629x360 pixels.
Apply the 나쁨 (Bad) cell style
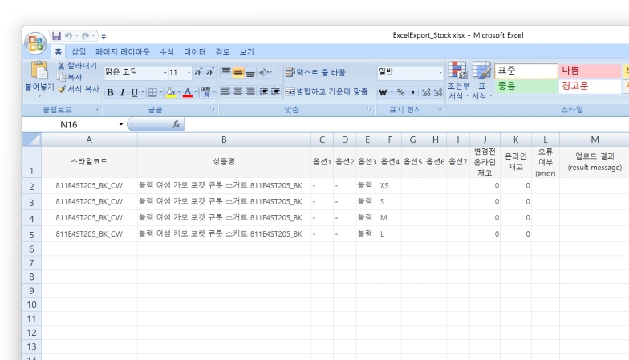tap(589, 71)
